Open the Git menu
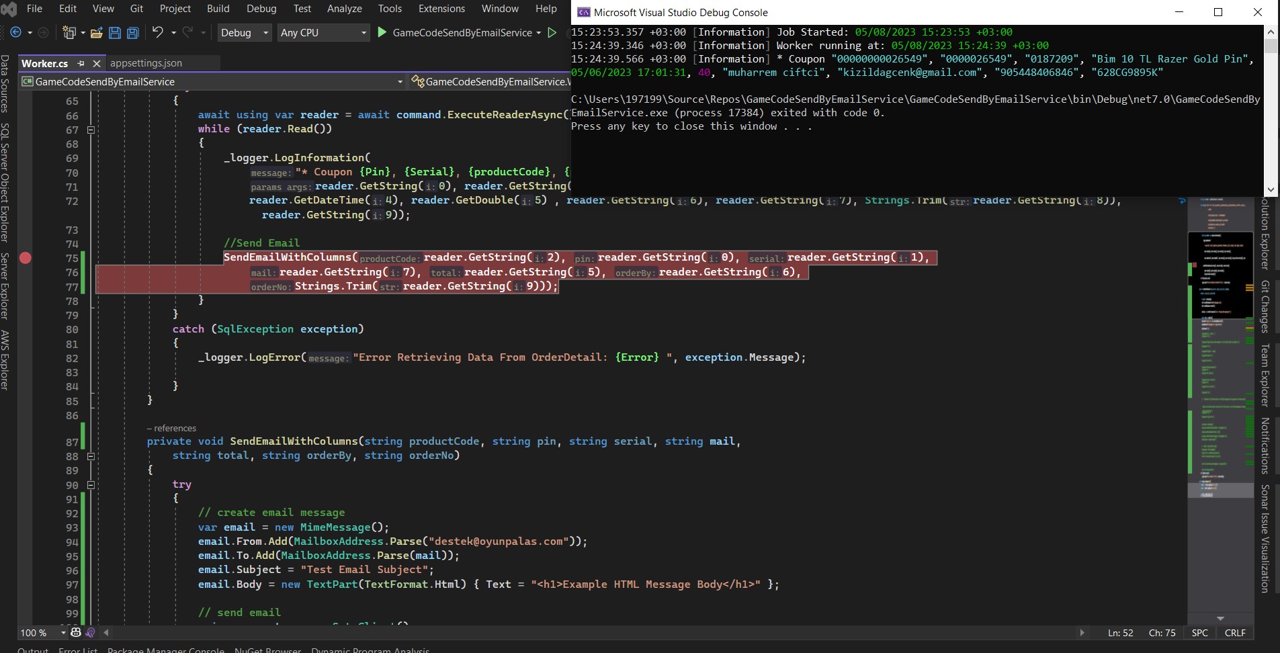Image resolution: width=1280 pixels, height=653 pixels. pos(137,9)
